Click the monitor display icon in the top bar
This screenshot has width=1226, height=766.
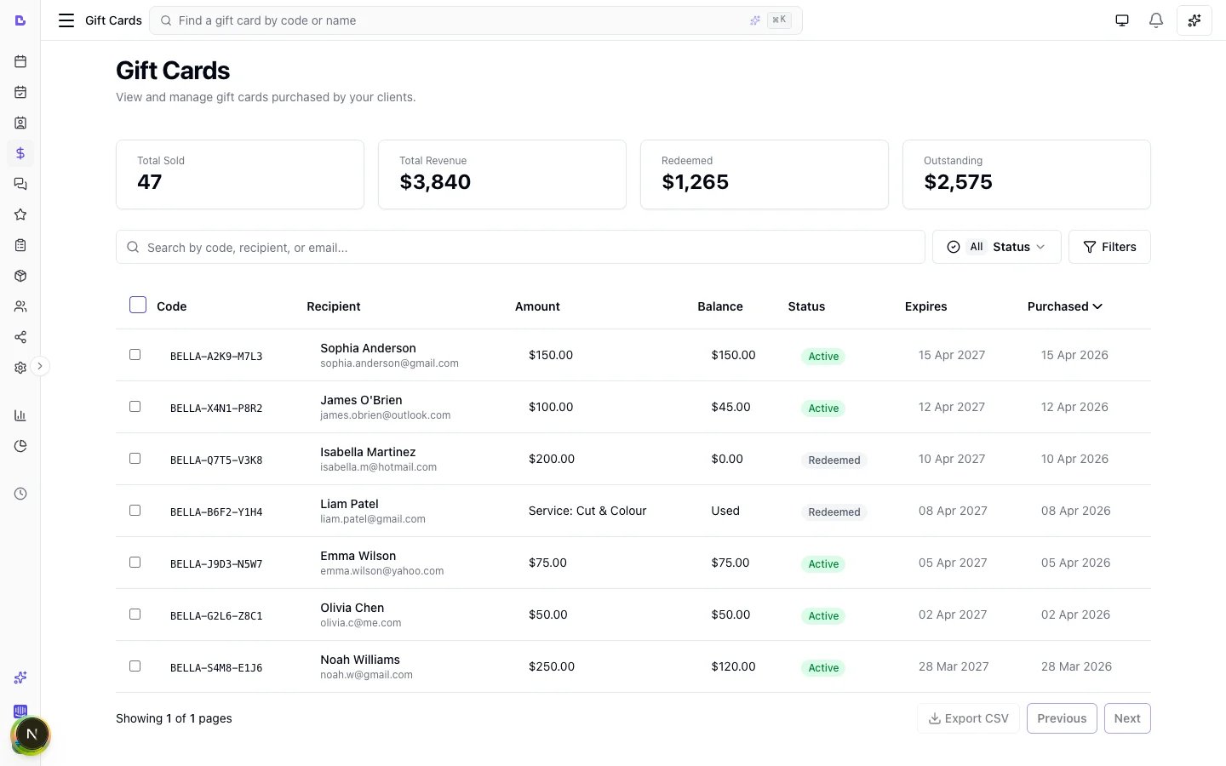[1122, 20]
